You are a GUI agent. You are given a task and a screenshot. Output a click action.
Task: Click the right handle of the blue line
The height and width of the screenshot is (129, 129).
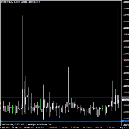tap(121, 121)
